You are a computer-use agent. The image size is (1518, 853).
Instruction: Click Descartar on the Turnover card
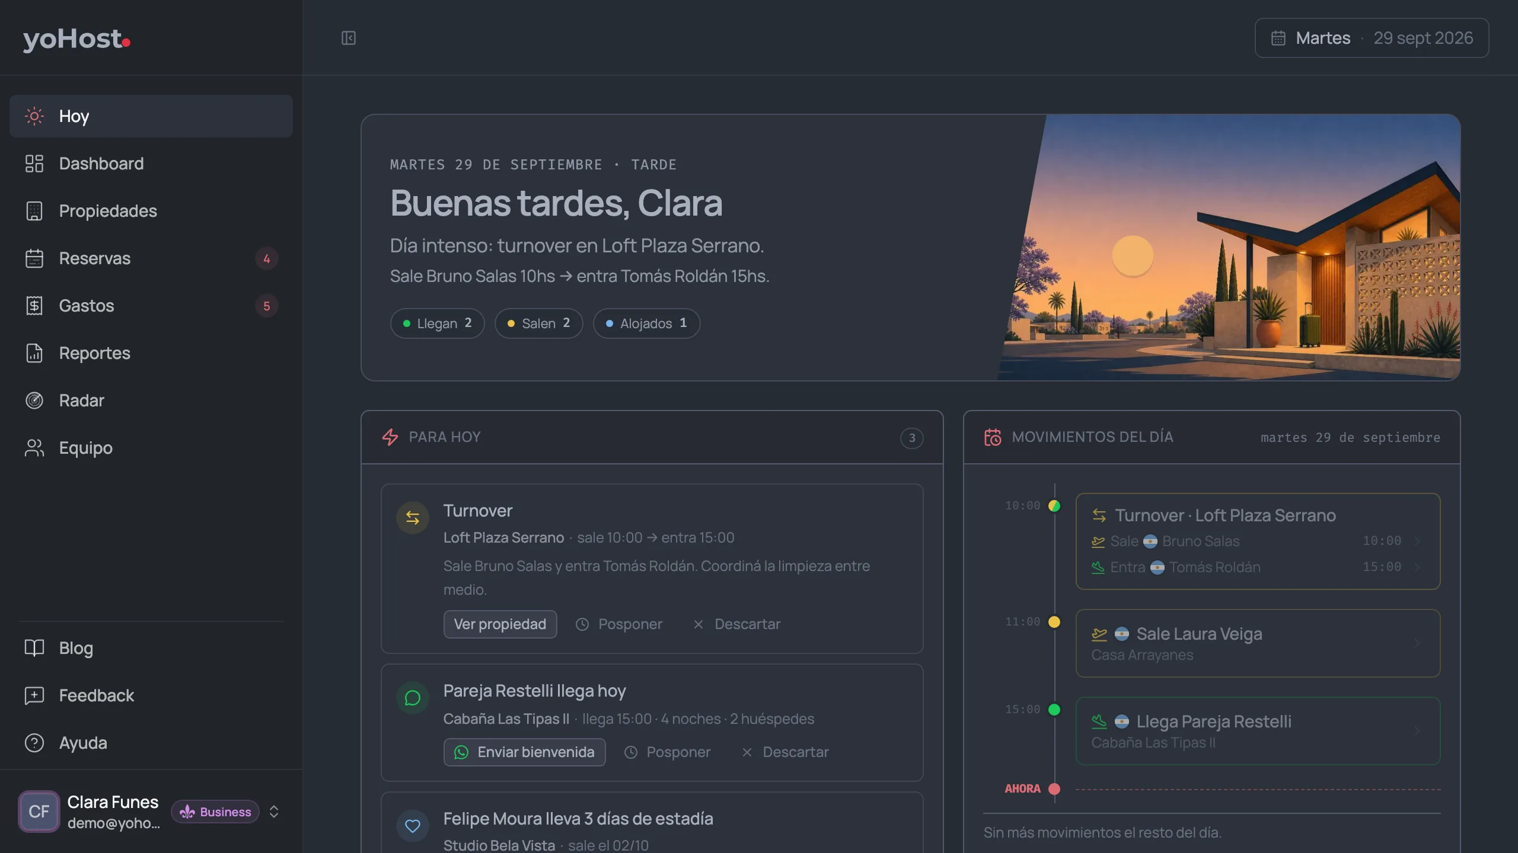tap(736, 624)
